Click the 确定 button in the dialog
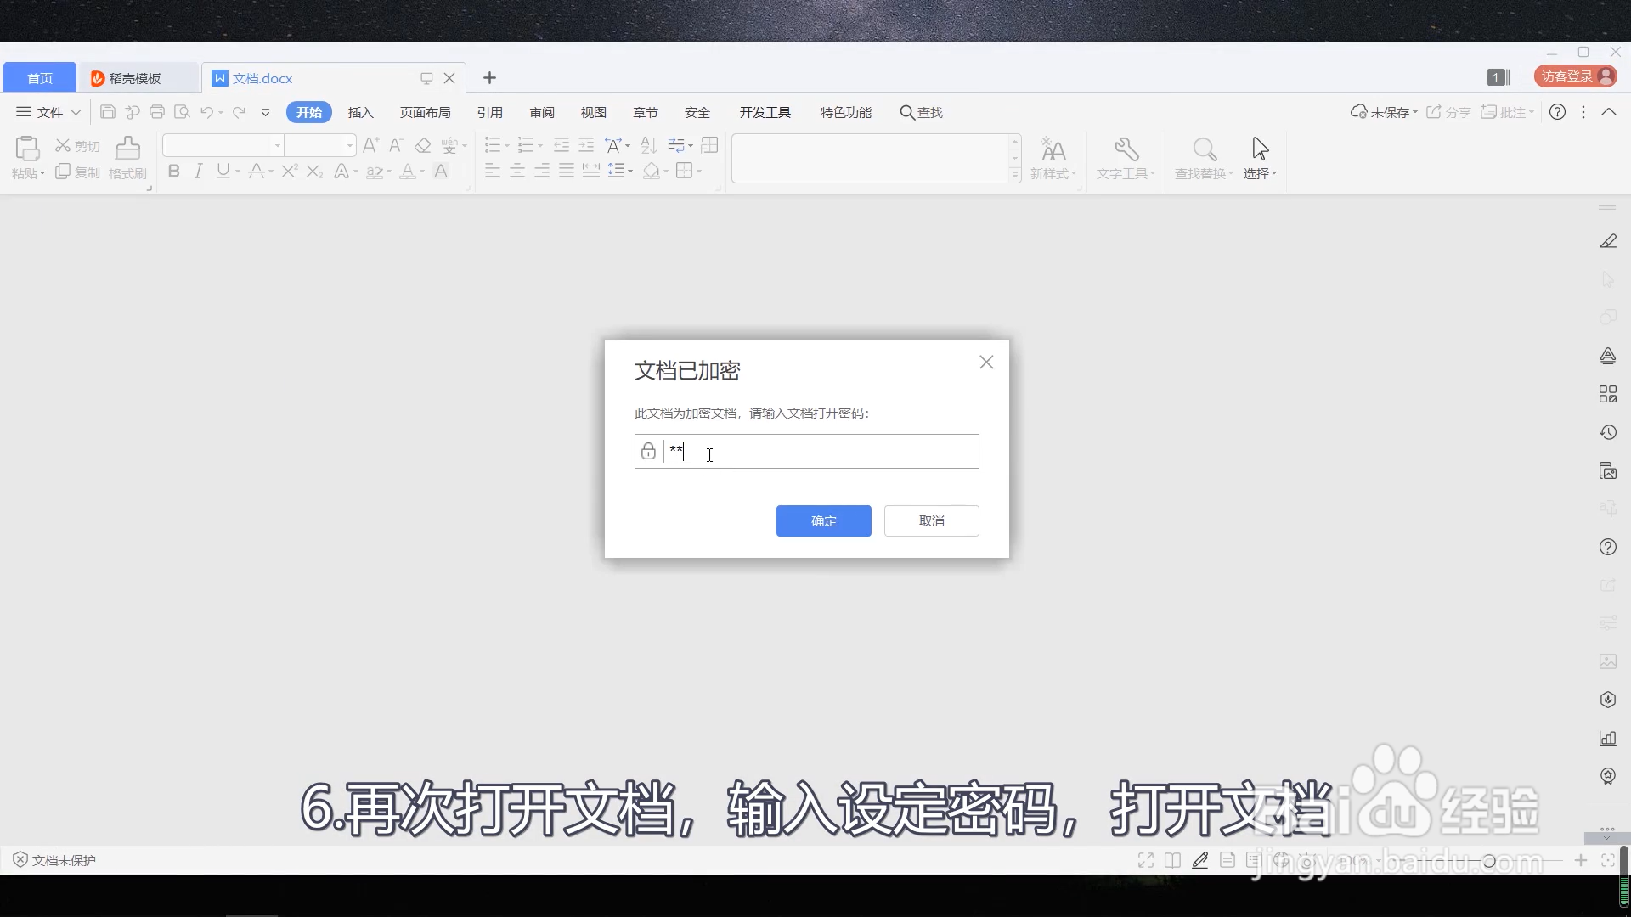Screen dimensions: 1631x917 coord(823,520)
